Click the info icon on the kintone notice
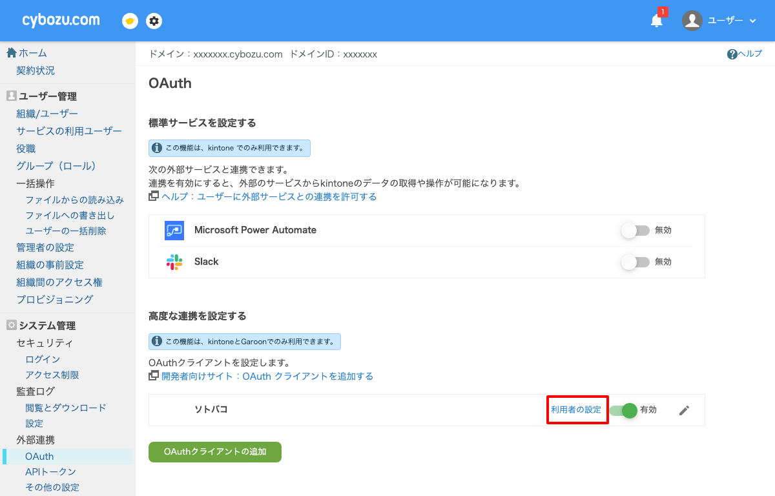The height and width of the screenshot is (496, 775). (157, 148)
